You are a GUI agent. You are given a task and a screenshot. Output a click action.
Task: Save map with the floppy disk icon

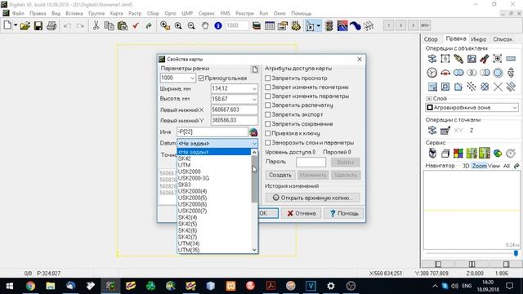[x=38, y=25]
